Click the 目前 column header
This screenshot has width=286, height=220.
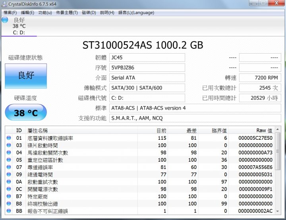click(x=153, y=130)
